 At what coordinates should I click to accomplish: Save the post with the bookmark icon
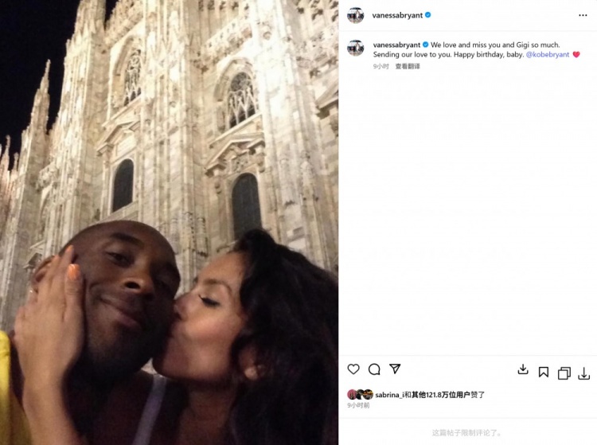544,372
